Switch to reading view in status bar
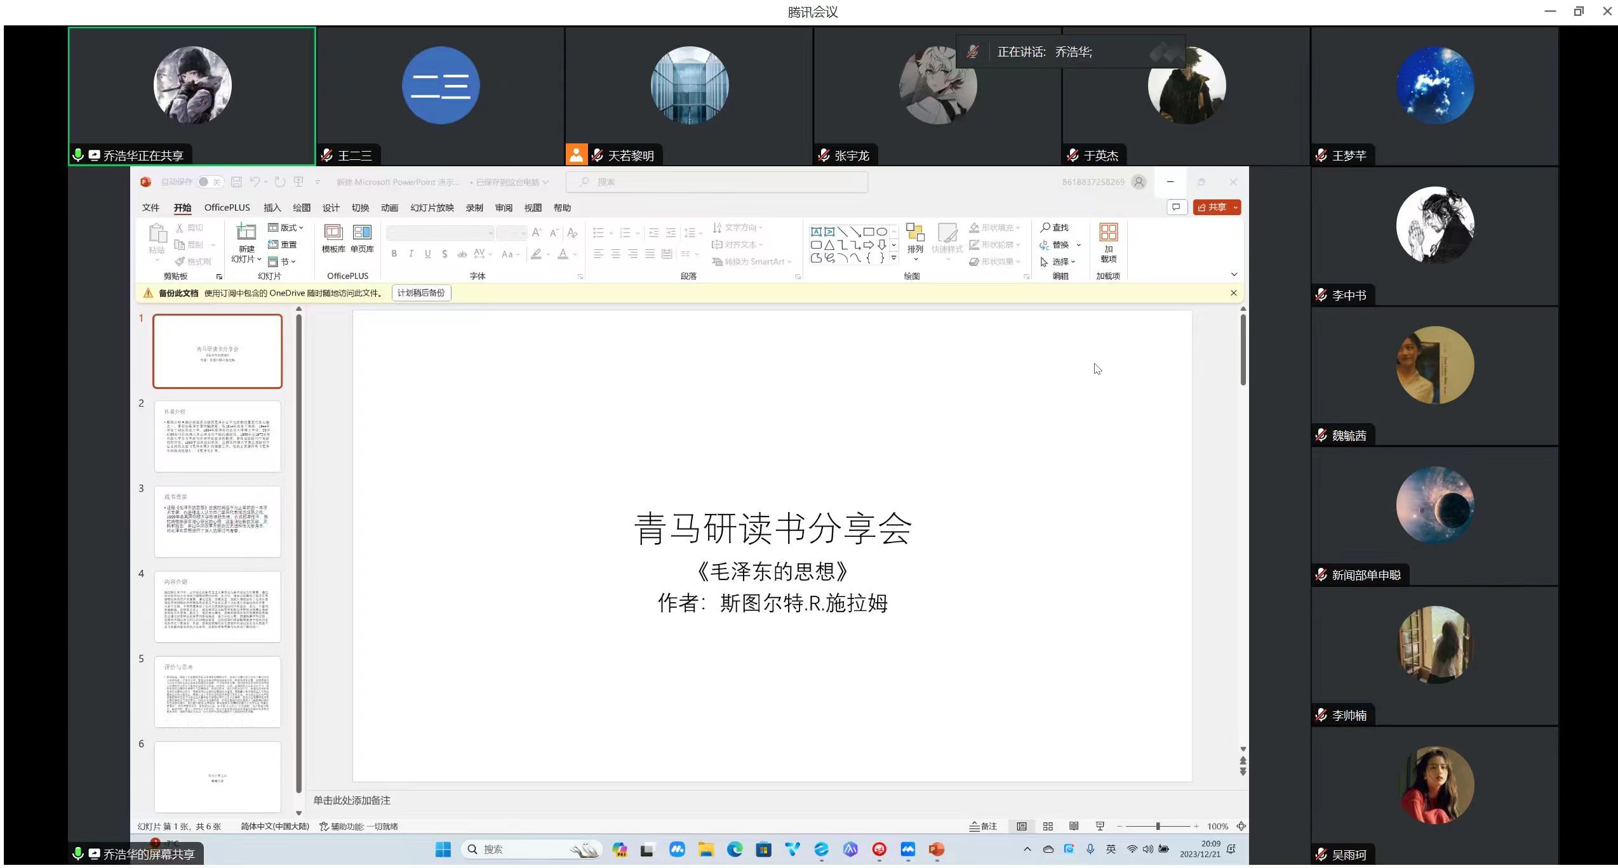The height and width of the screenshot is (868, 1618). [1074, 826]
